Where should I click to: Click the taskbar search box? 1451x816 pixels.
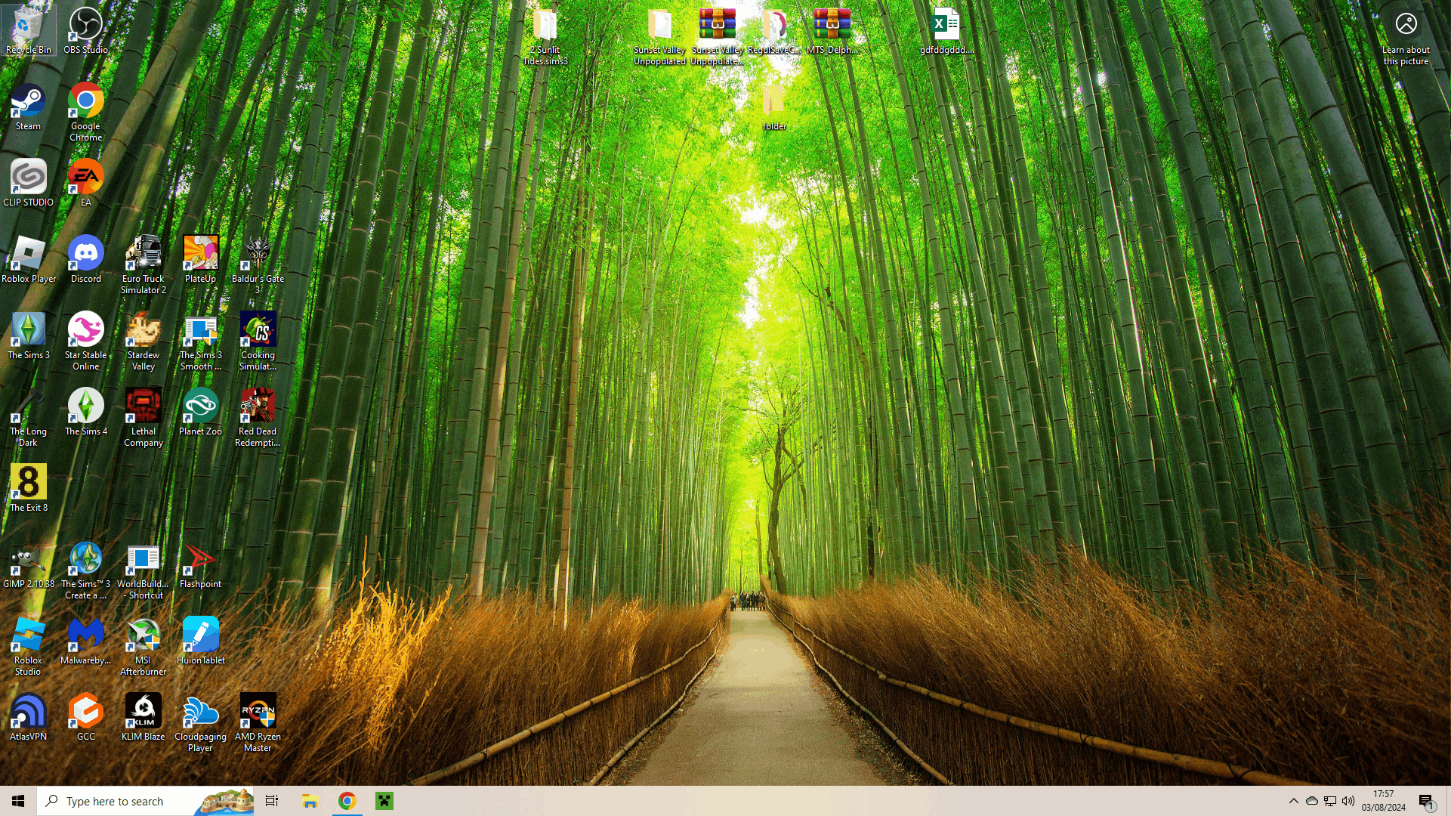[121, 801]
